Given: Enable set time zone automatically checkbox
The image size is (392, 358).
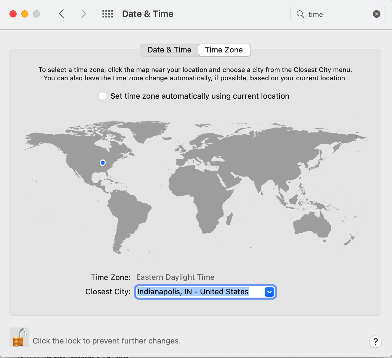Looking at the screenshot, I should coord(103,96).
